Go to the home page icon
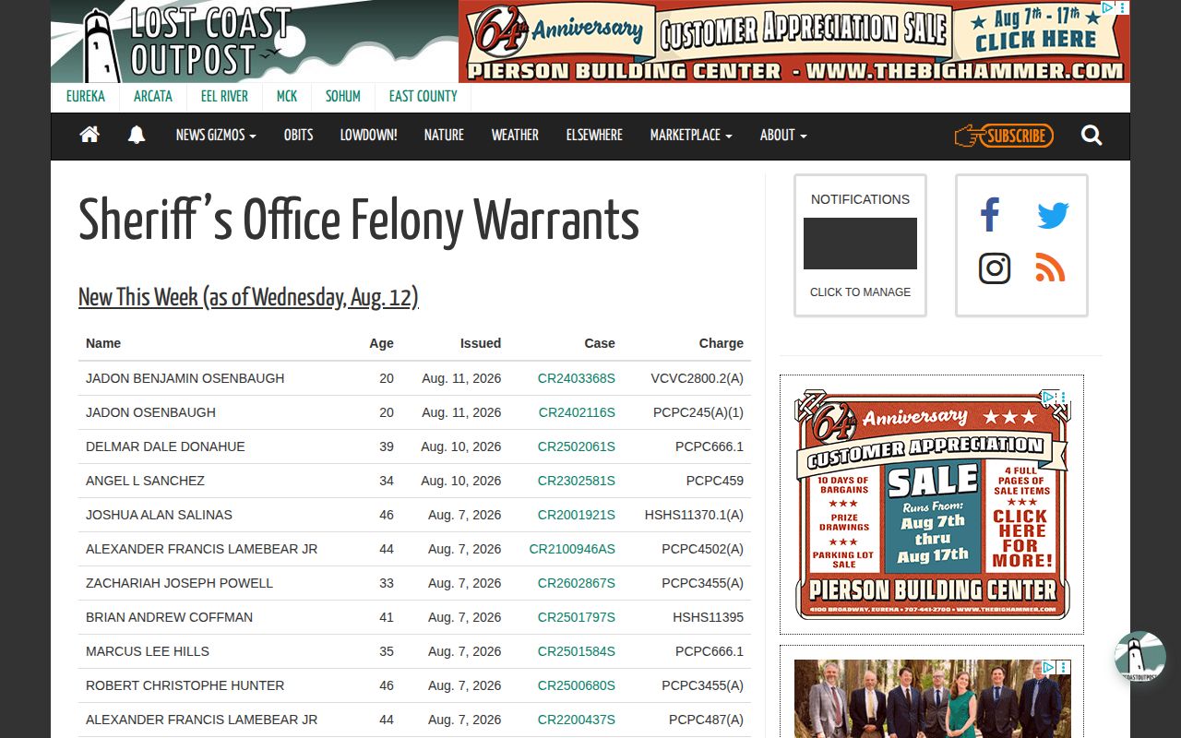Viewport: 1181px width, 738px height. pos(89,135)
